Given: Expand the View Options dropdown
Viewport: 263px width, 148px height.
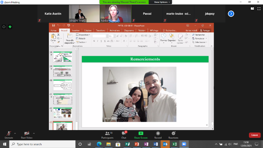Looking at the screenshot, I should point(162,2).
